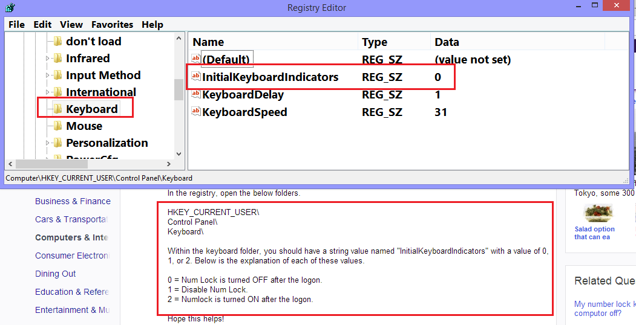Open the Dining Out category link

point(56,274)
